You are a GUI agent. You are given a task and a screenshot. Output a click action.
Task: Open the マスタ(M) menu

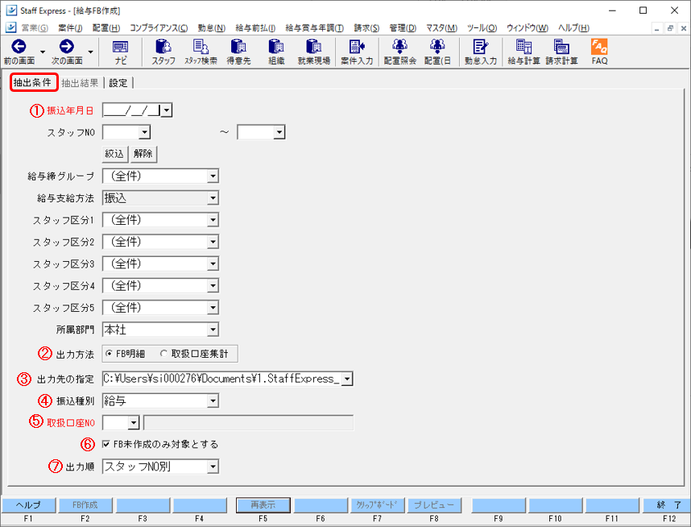(x=441, y=27)
